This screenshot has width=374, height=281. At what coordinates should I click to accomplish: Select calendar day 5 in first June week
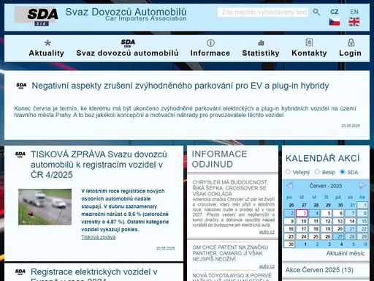pos(327,213)
